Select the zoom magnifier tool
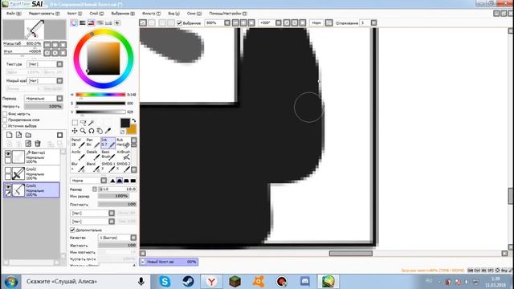Screen dimensions: 514x289 83,131
